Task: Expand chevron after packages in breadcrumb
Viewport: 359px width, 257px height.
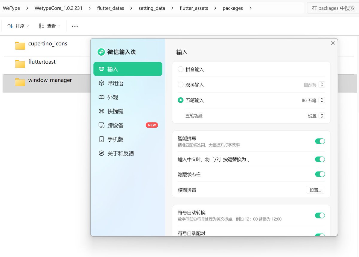Action: click(x=250, y=8)
